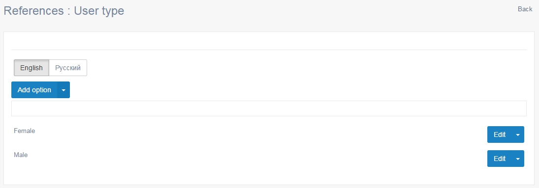Edit the Male option
The image size is (539, 188).
pos(500,159)
